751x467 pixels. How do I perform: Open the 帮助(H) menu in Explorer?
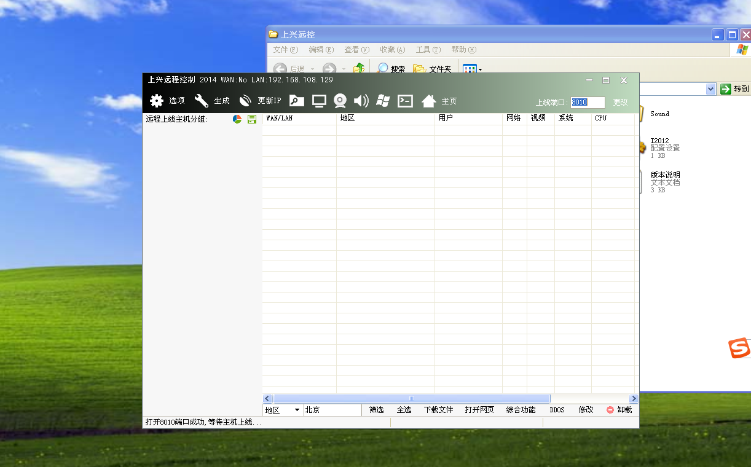coord(464,50)
